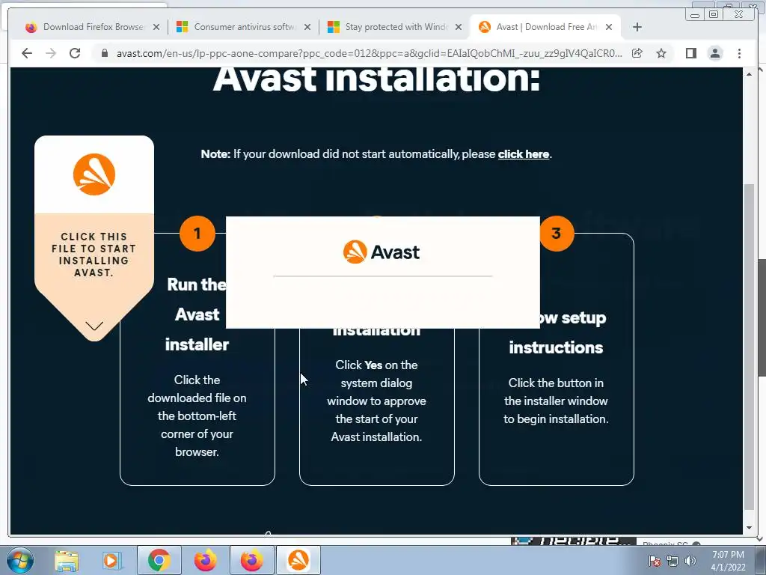Click the down chevron under 'Click this file'
This screenshot has height=575, width=766.
tap(94, 326)
